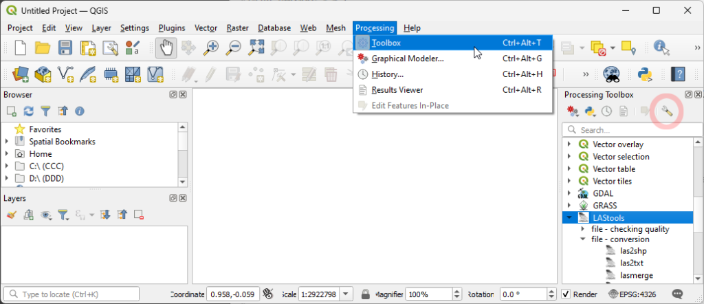Open the Layout Manager icon
The height and width of the screenshot is (304, 704).
click(x=111, y=47)
